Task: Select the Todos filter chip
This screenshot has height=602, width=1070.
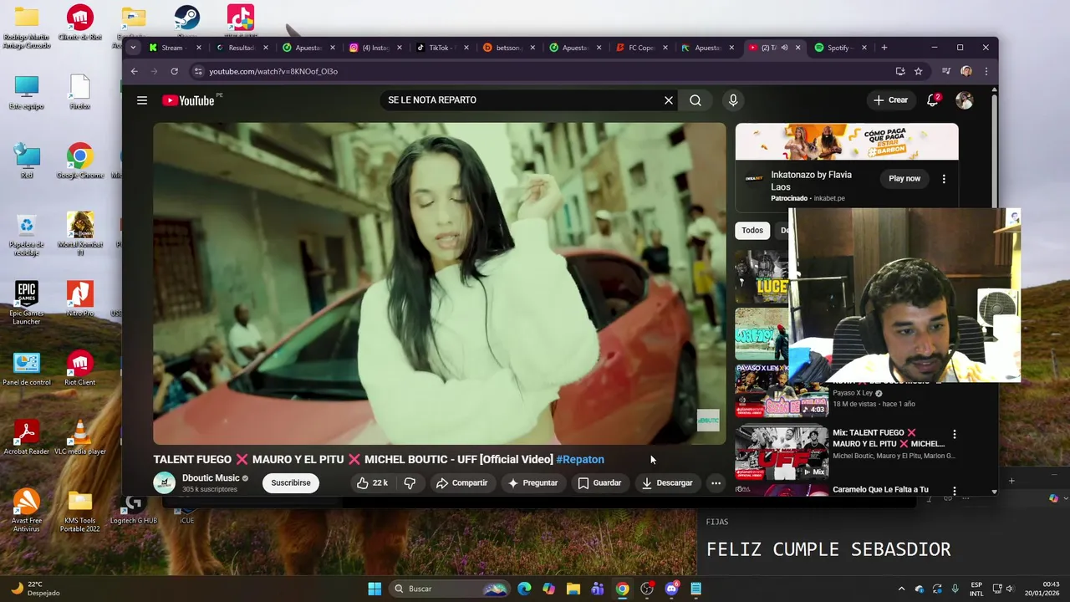Action: pyautogui.click(x=752, y=230)
